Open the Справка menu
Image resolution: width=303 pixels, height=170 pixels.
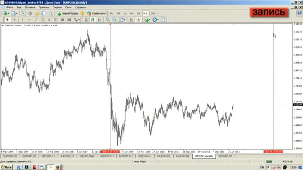pos(80,8)
